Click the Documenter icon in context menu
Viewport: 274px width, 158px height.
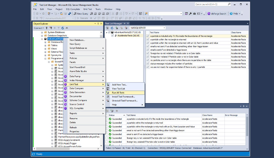pos(65,96)
